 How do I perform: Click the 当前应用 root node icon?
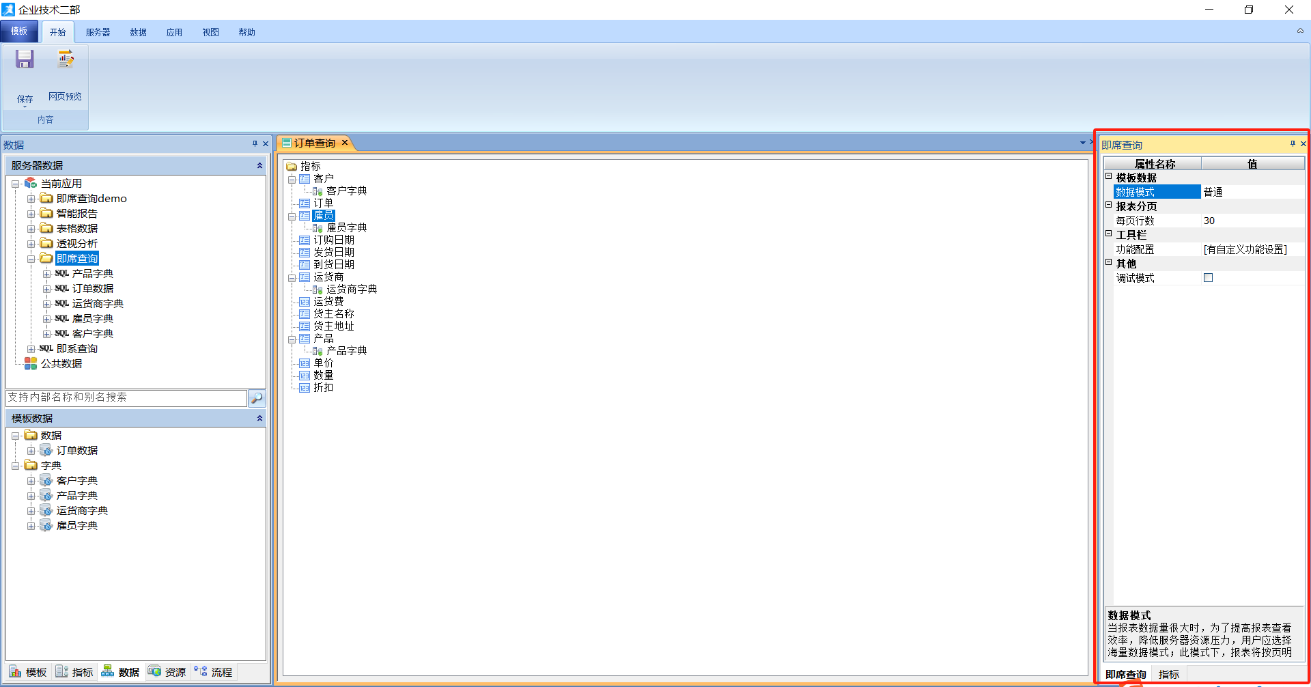31,184
